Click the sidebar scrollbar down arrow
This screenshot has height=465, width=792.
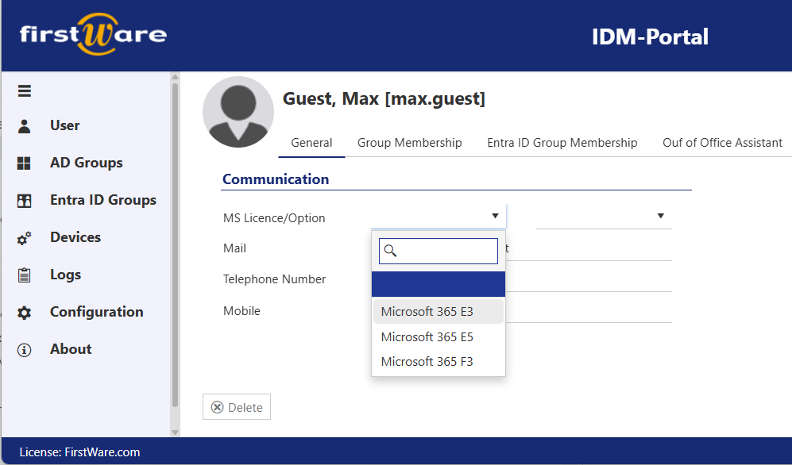coord(174,432)
